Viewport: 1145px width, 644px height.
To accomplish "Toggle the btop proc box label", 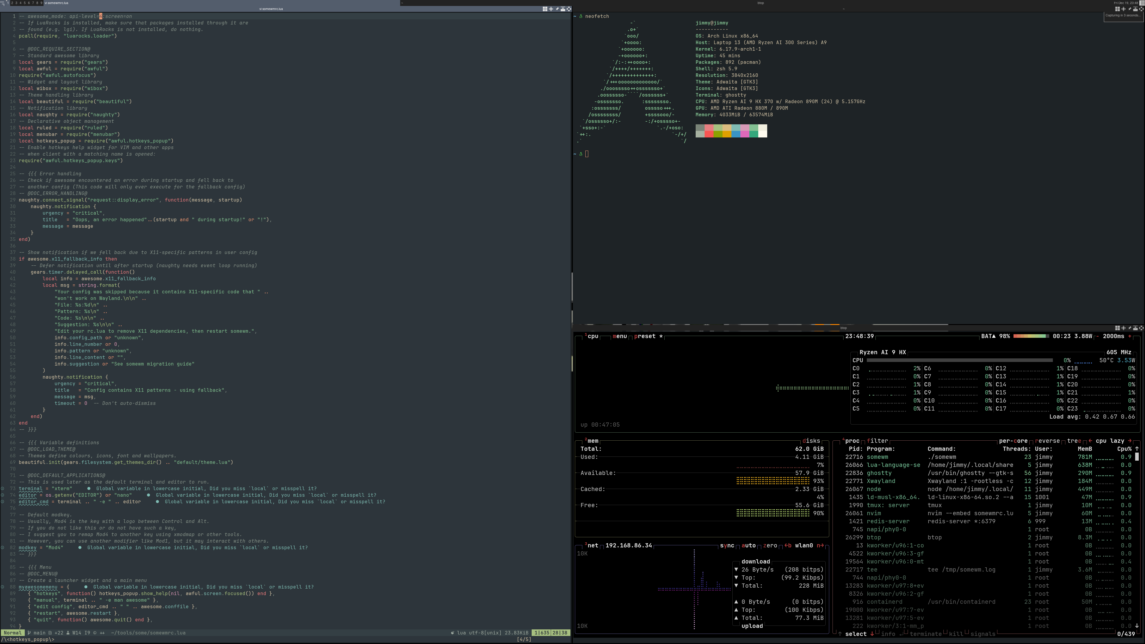I will [851, 441].
